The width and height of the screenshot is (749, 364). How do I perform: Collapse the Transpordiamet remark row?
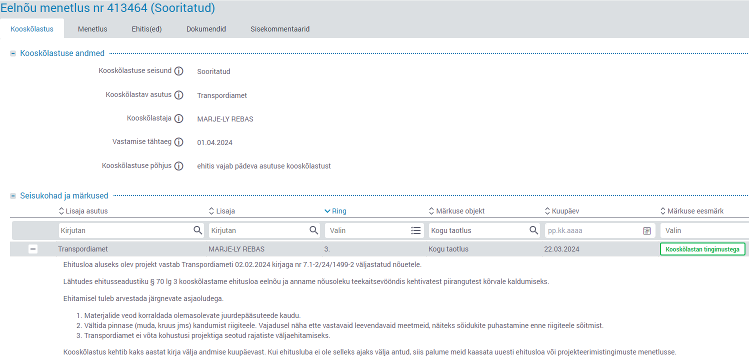click(33, 249)
